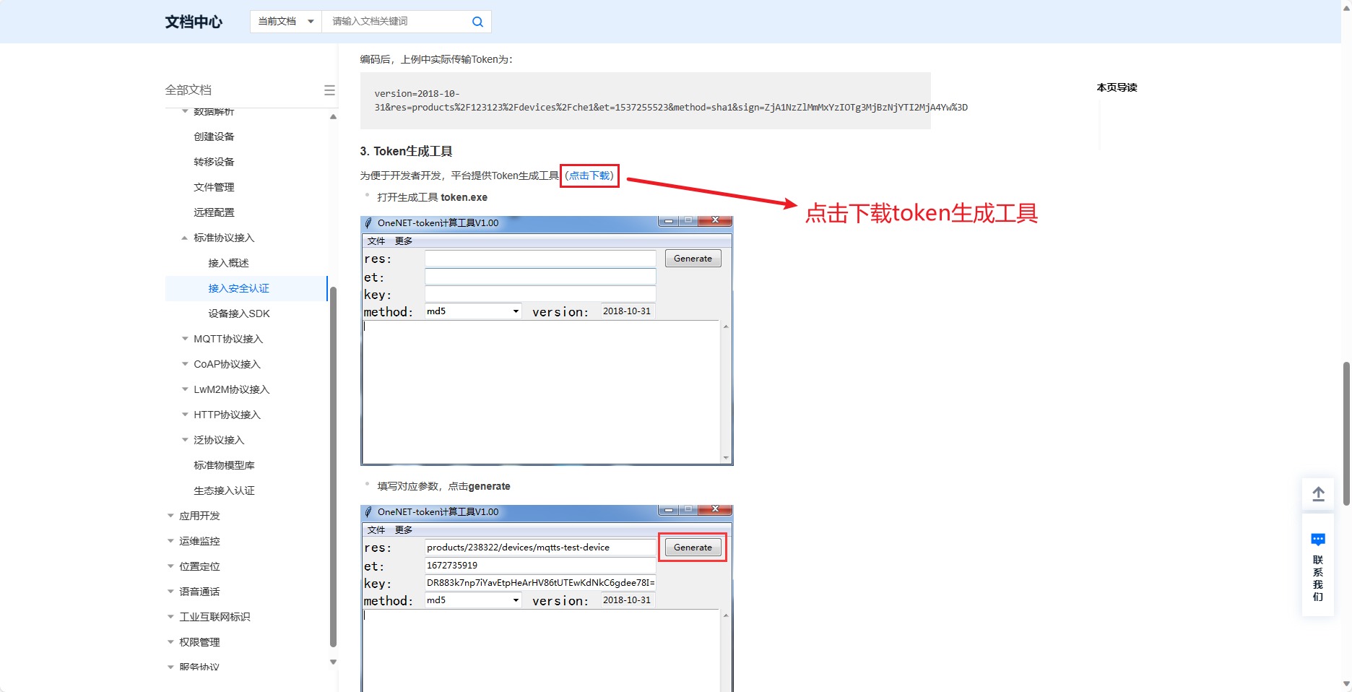Viewport: 1352px width, 692px height.
Task: Click the 3. Token生成工具 heading
Action: pyautogui.click(x=406, y=151)
